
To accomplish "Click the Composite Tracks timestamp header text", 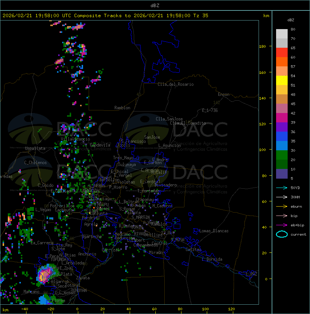I will [x=105, y=16].
